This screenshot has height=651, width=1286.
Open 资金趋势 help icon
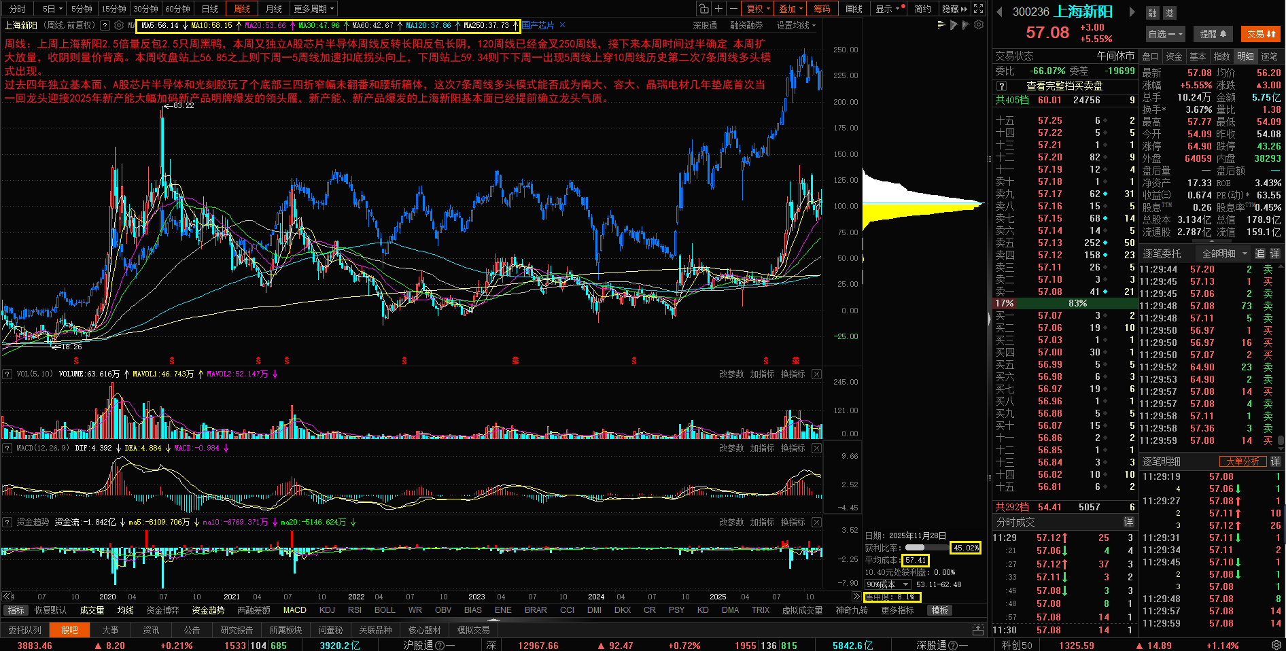[x=7, y=523]
